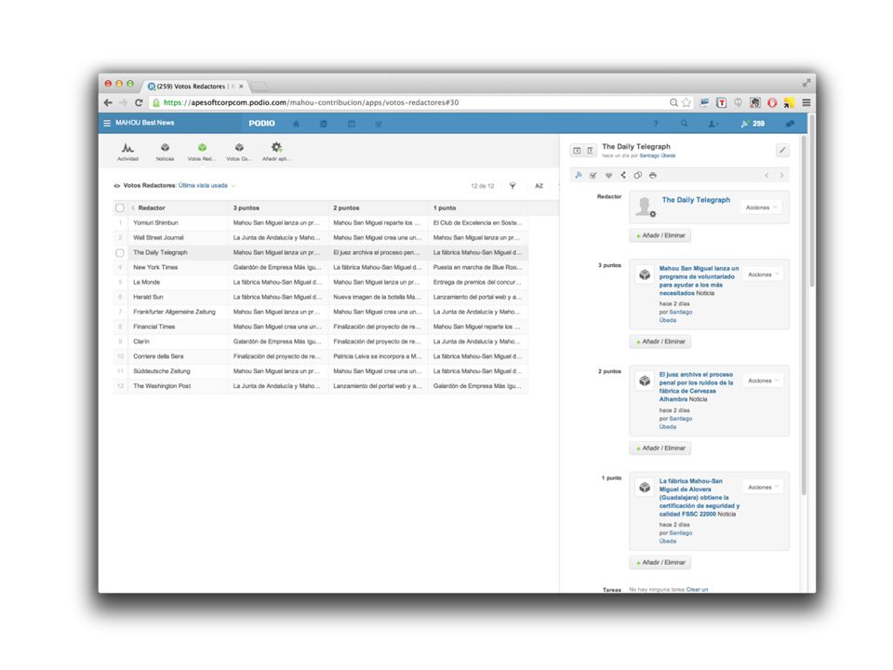Click the item panel vertical scrollbar
The image size is (893, 670).
804,315
